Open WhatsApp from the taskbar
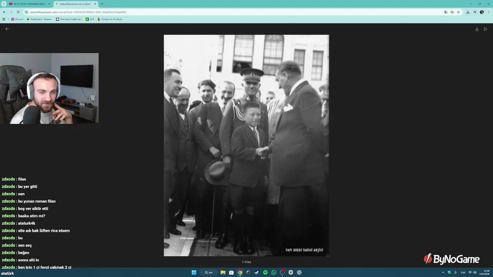The image size is (493, 277). [273, 272]
